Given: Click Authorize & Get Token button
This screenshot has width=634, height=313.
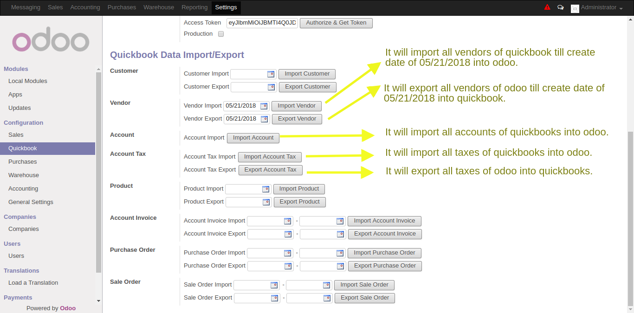Looking at the screenshot, I should 336,23.
